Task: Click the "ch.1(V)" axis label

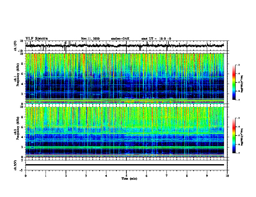Action: (x=15, y=46)
